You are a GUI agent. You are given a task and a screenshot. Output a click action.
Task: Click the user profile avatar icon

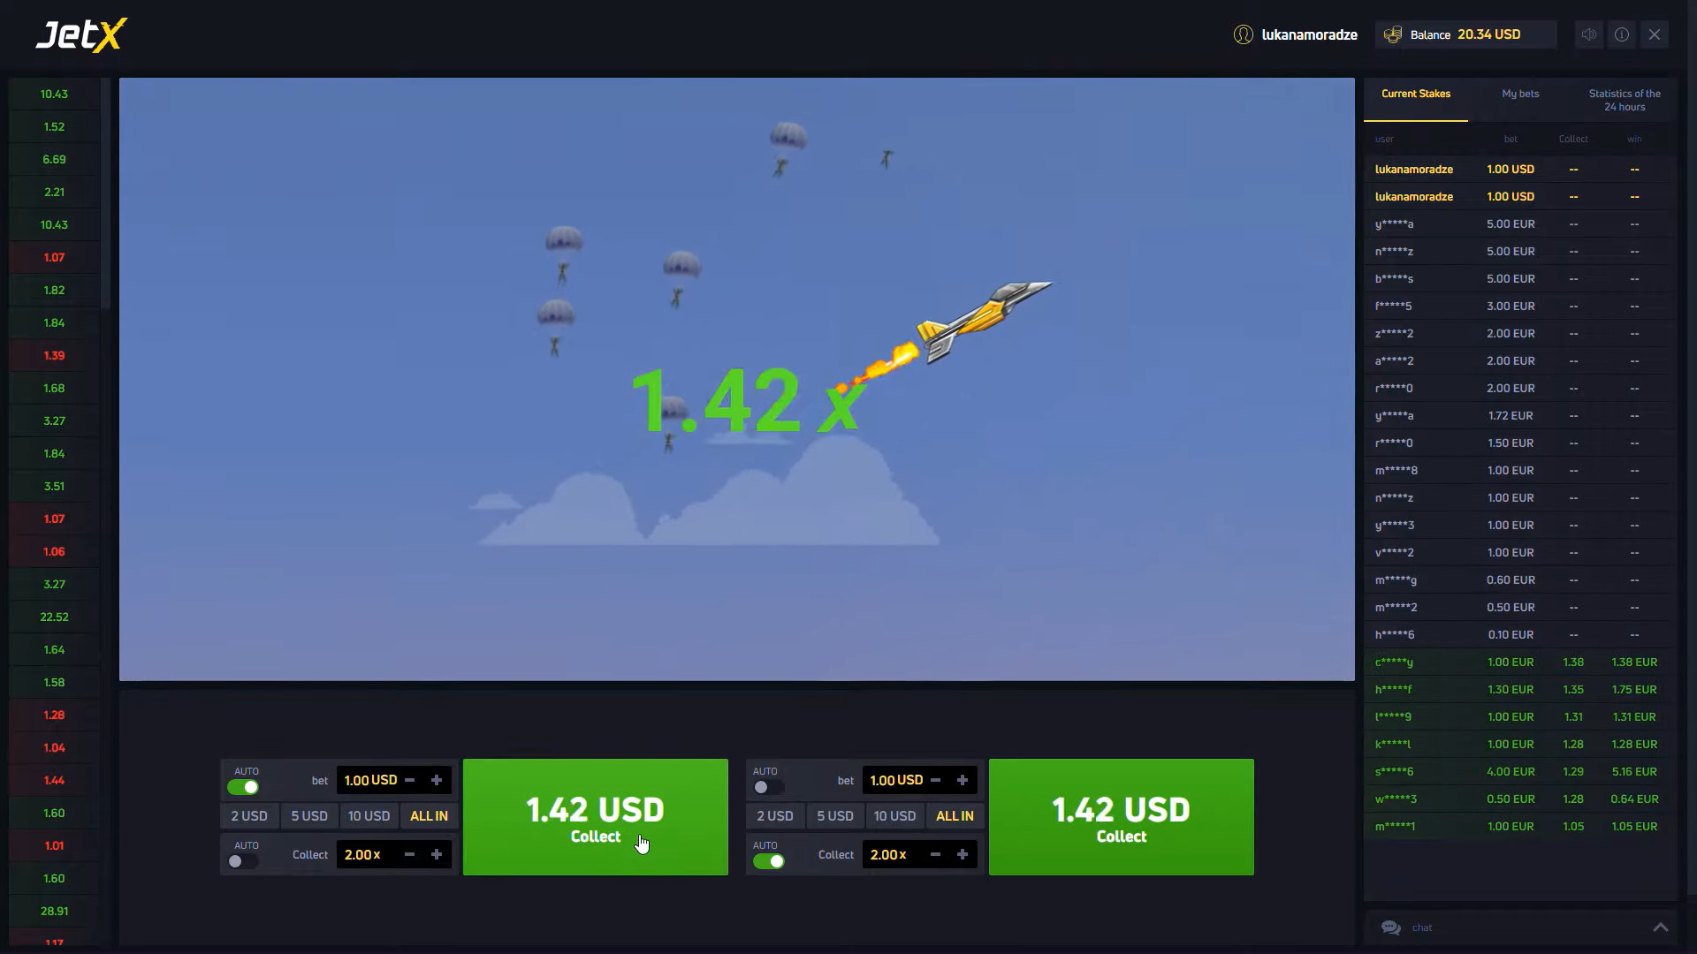tap(1244, 34)
